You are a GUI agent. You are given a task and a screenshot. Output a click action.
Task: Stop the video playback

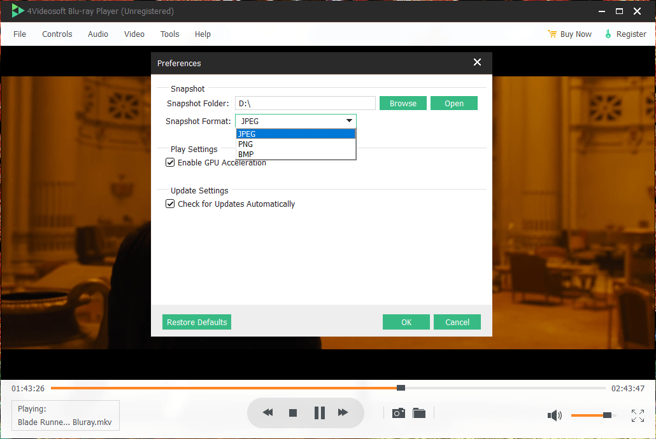click(x=293, y=413)
